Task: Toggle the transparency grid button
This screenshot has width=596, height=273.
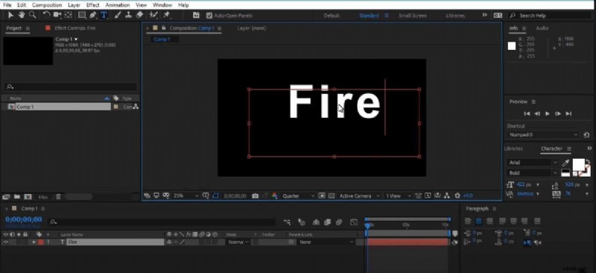Action: point(331,195)
